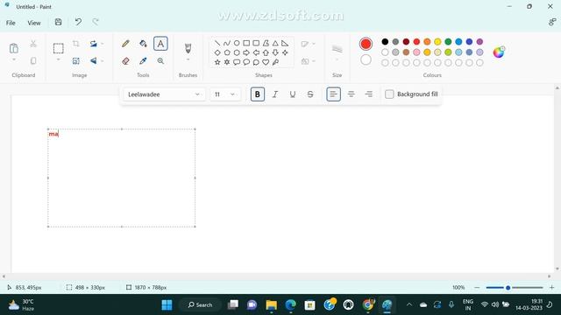Set text alignment to right
The image size is (561, 315).
368,94
